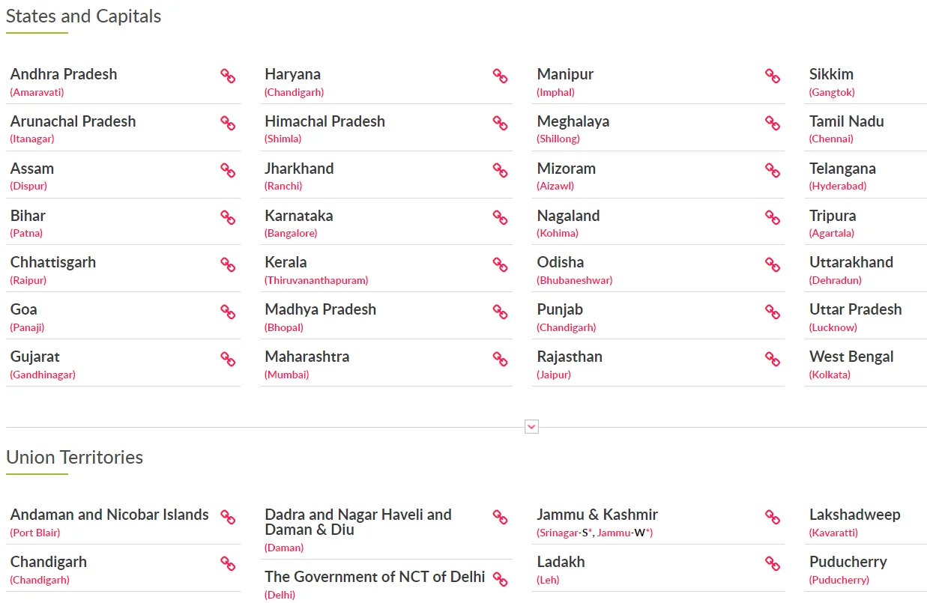Open the Karnataka state link
Viewport: 927px width, 603px height.
pyautogui.click(x=298, y=216)
